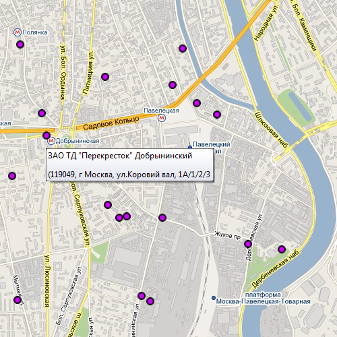Select the purple marker above the touching pair

(108, 205)
